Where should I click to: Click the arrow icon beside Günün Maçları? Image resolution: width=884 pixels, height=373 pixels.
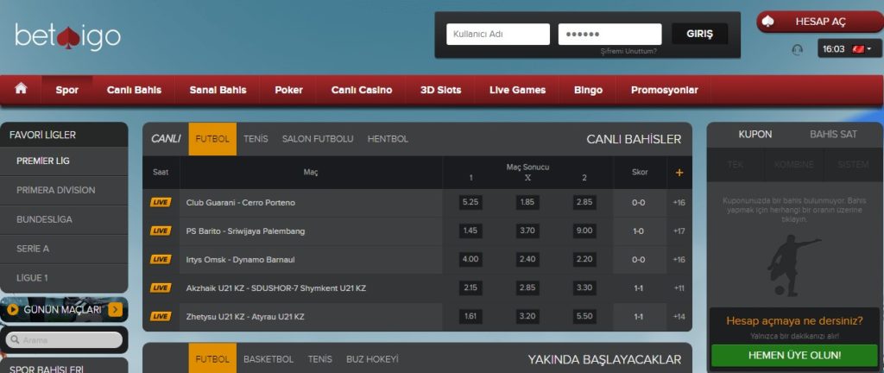[116, 309]
